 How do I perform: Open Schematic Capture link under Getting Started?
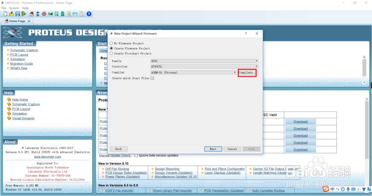[24, 50]
